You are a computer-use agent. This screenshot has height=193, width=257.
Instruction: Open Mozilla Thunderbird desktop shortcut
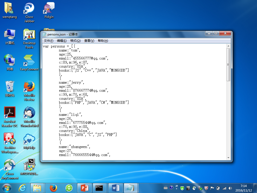pos(29,117)
